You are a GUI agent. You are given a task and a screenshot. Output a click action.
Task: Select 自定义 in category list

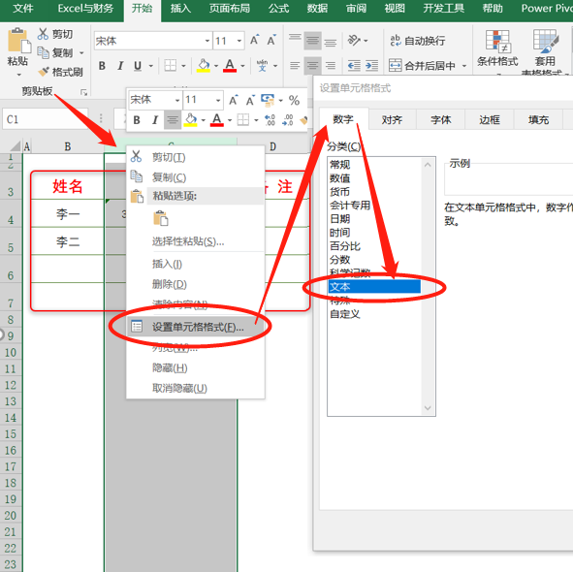click(x=375, y=314)
